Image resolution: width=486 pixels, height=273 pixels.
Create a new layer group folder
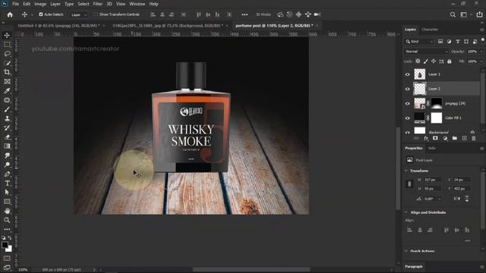tap(454, 138)
